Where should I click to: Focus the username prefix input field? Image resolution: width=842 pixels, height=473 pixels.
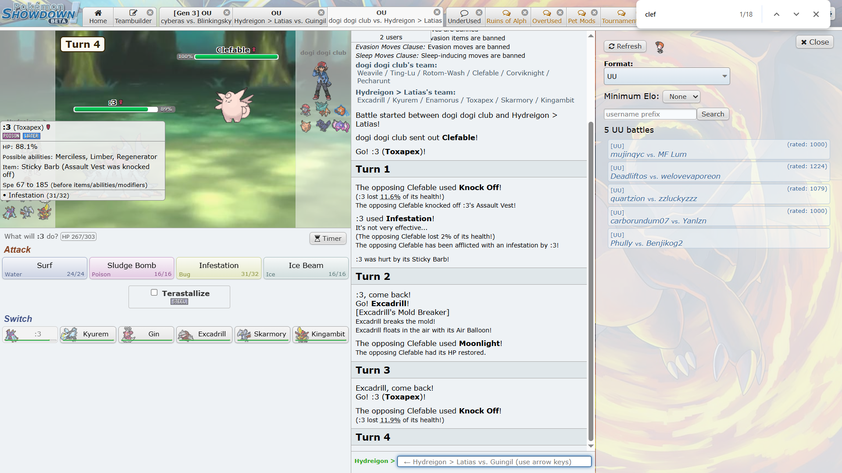coord(650,114)
